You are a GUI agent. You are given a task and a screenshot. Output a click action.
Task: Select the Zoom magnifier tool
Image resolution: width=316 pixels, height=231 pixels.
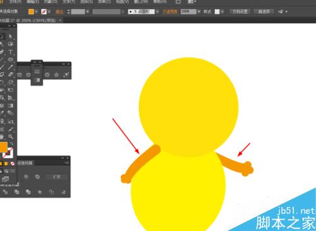[11, 137]
